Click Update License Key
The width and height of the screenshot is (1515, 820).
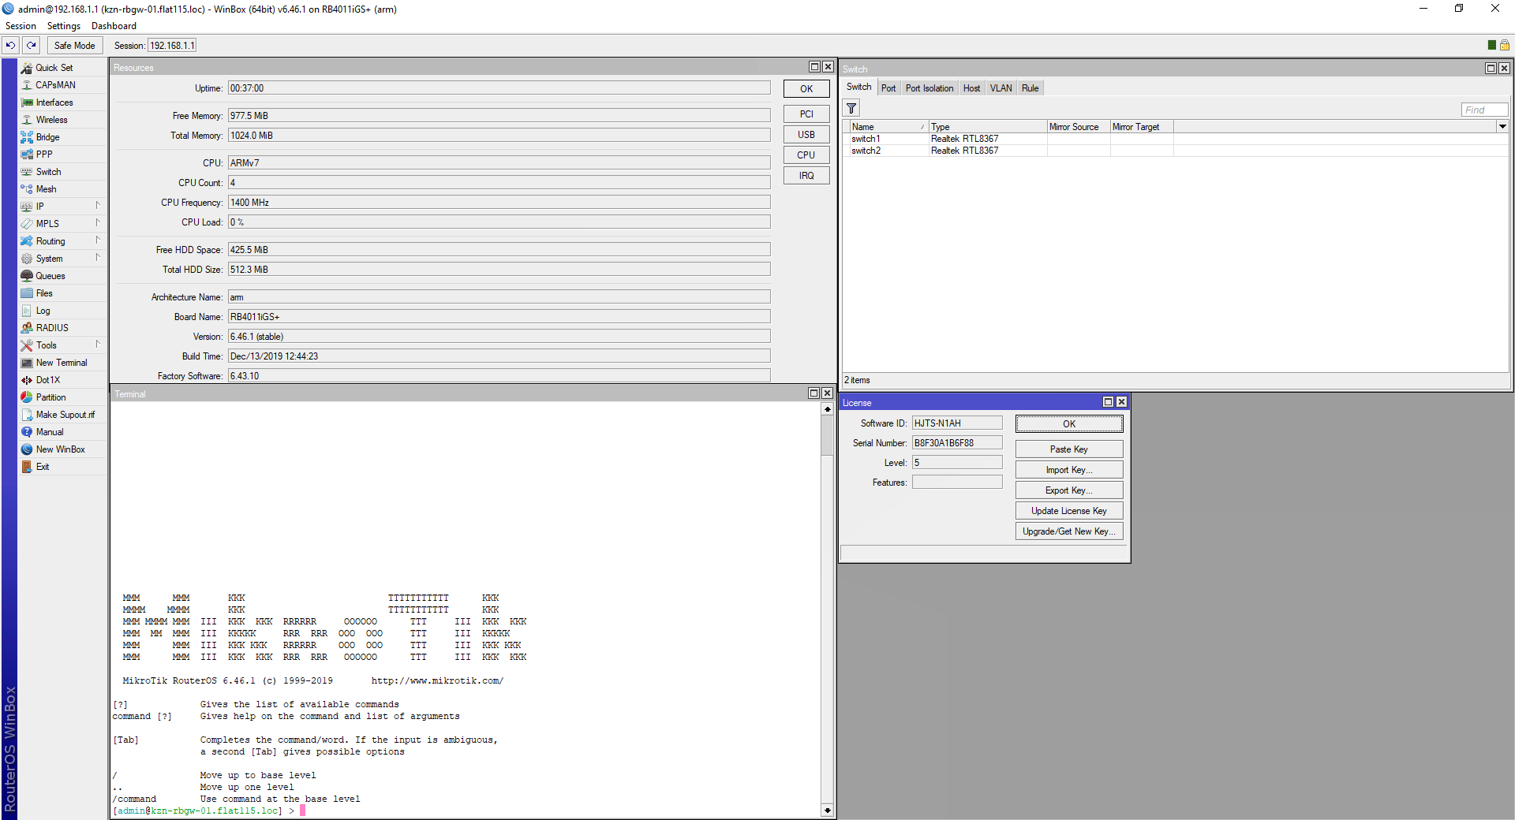coord(1069,511)
